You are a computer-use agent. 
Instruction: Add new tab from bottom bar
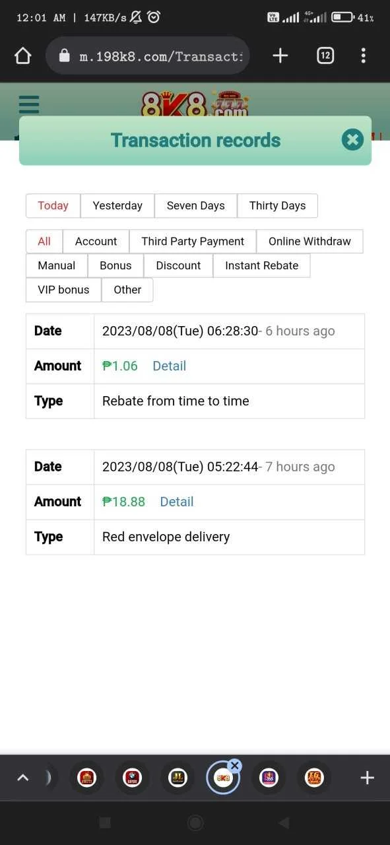point(367,778)
